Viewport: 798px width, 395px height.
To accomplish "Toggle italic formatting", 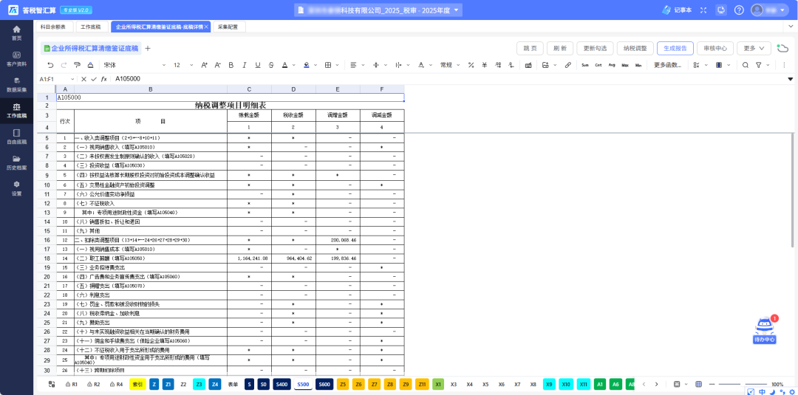I will tap(245, 65).
